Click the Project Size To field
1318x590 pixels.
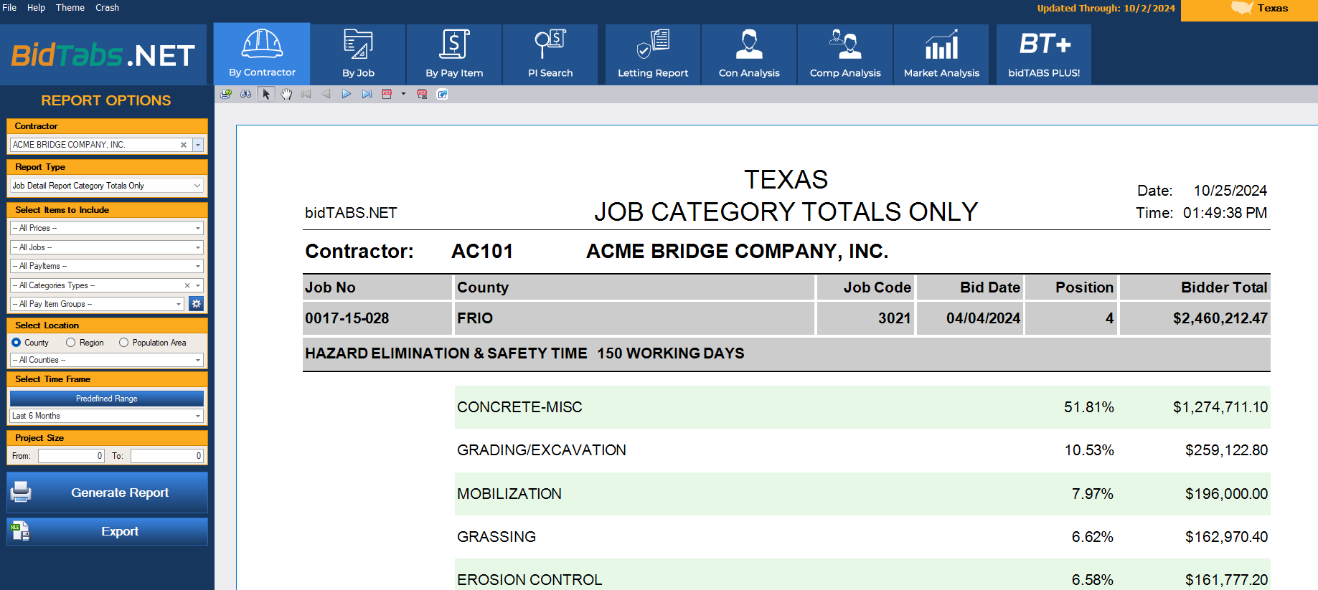(168, 456)
